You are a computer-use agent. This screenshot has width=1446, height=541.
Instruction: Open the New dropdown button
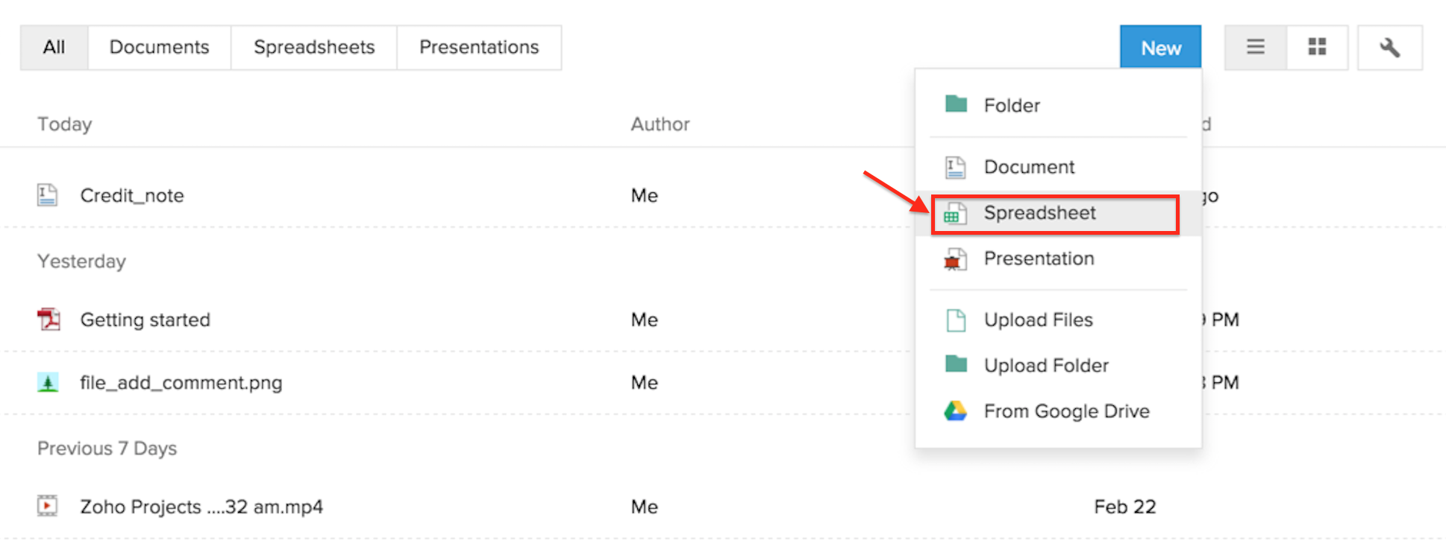coord(1160,48)
